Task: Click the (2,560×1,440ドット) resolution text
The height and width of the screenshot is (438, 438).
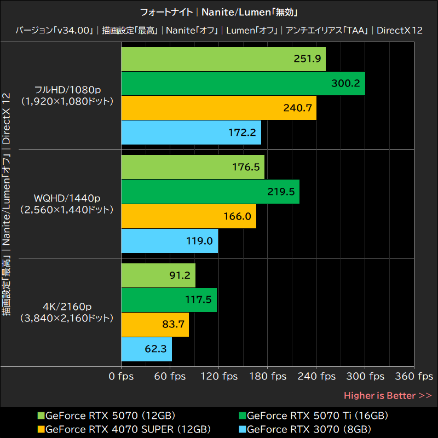Action: 67,210
